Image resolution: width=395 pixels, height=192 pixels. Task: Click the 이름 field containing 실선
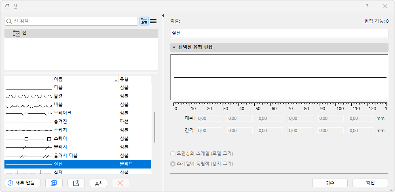point(279,33)
